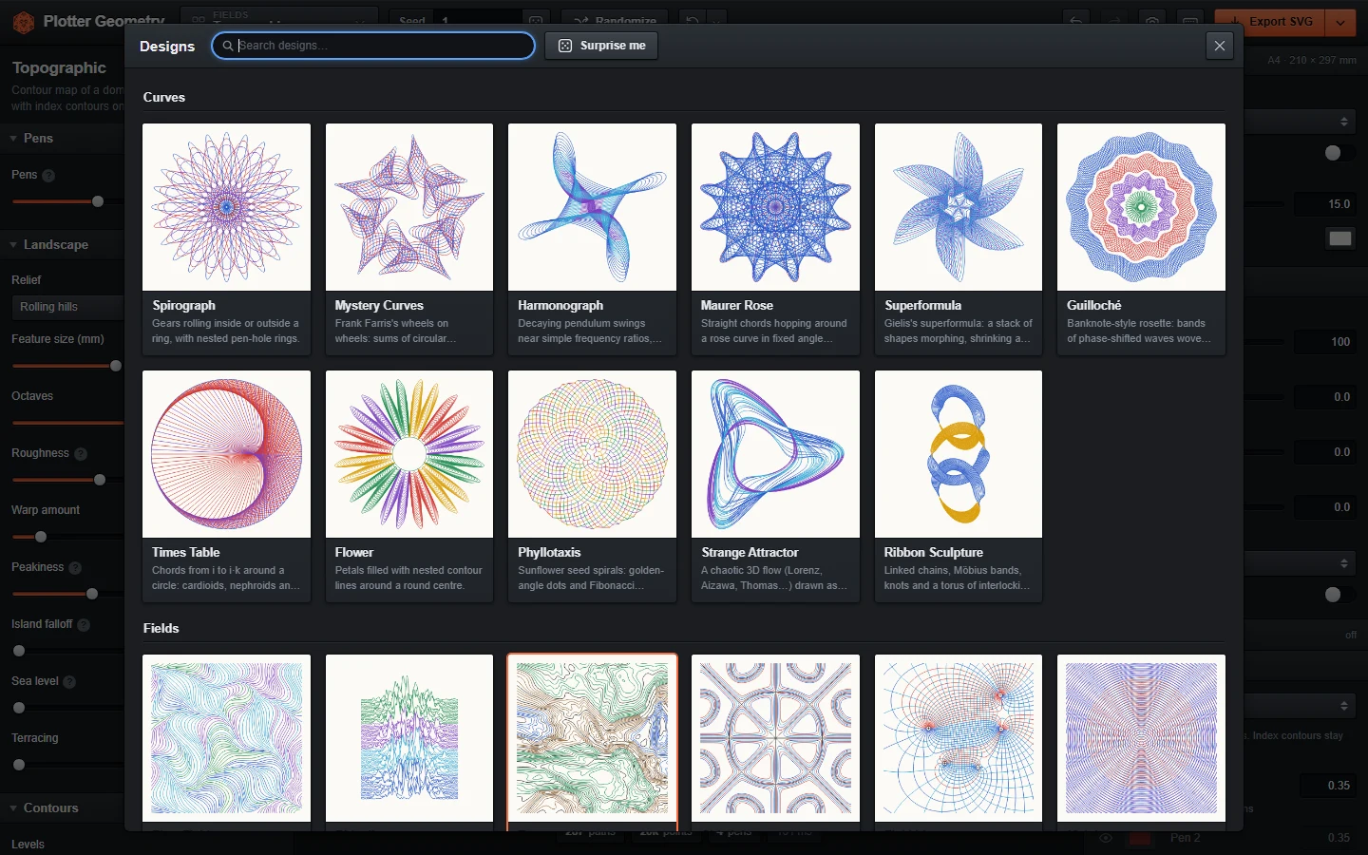Screen dimensions: 1368x855
Task: Click the Warp amount slider handle
Action: click(x=41, y=537)
